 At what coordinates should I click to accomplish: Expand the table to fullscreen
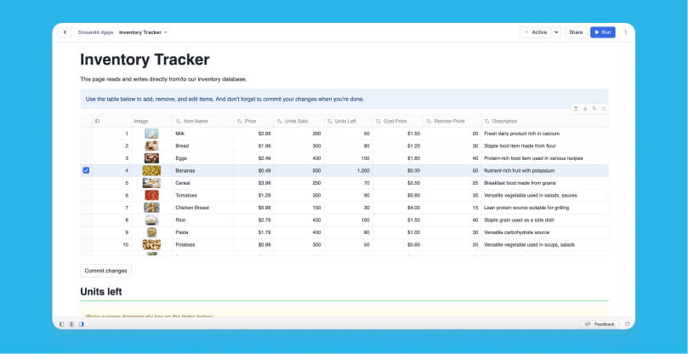click(604, 108)
